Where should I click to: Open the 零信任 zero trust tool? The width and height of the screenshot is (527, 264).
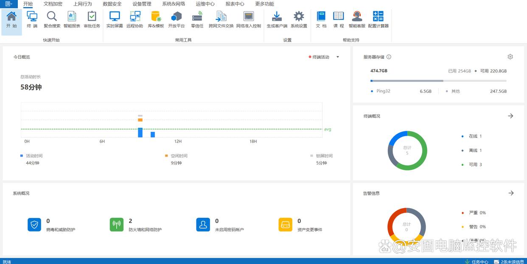tap(197, 19)
